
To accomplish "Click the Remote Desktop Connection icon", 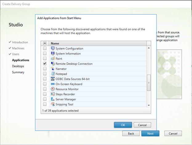I will tap(53, 64).
